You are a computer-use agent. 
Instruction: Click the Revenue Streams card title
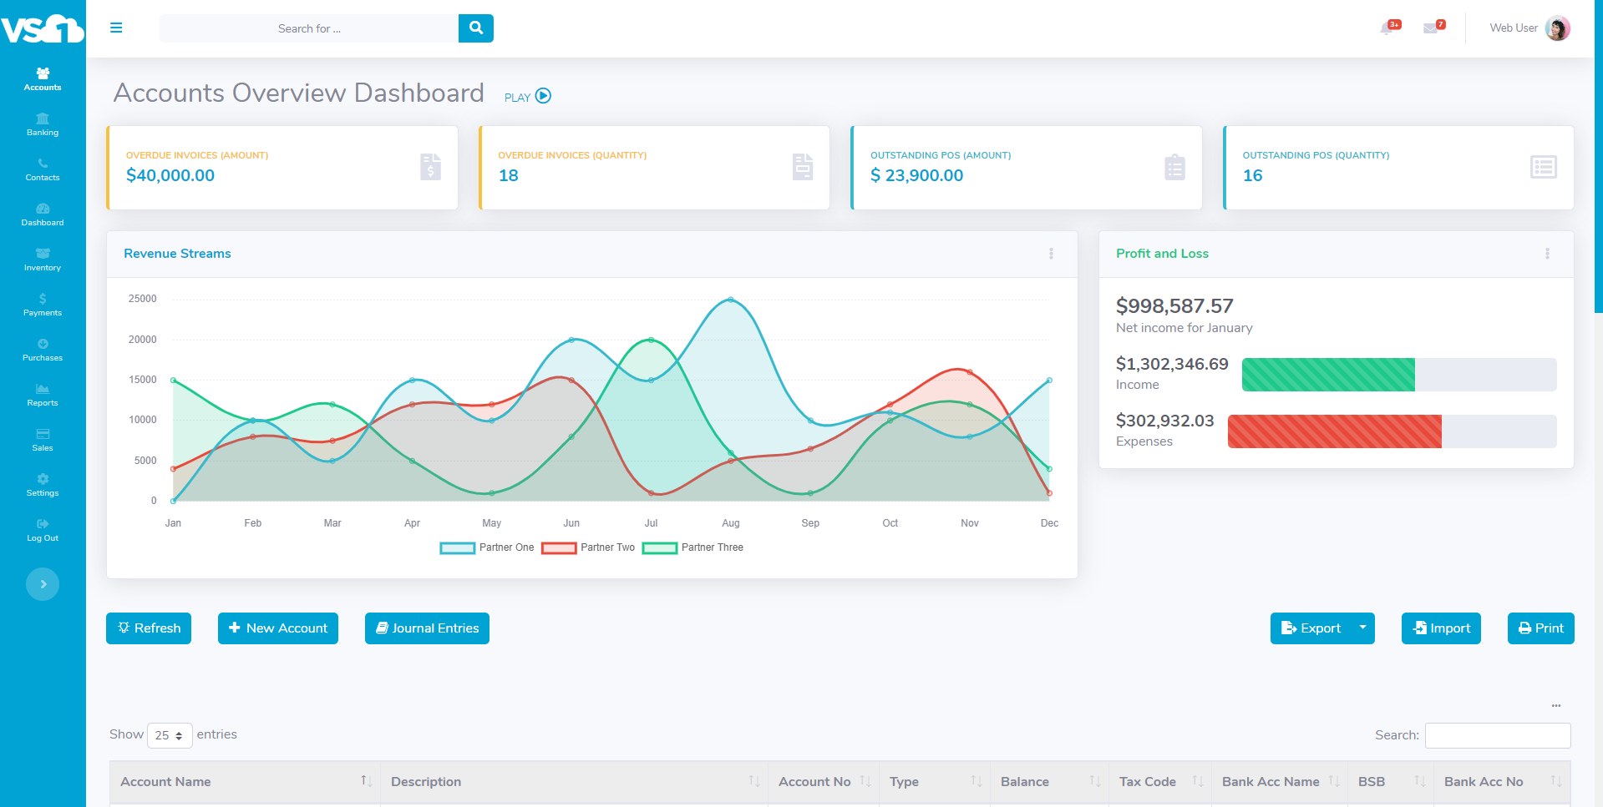tap(177, 254)
